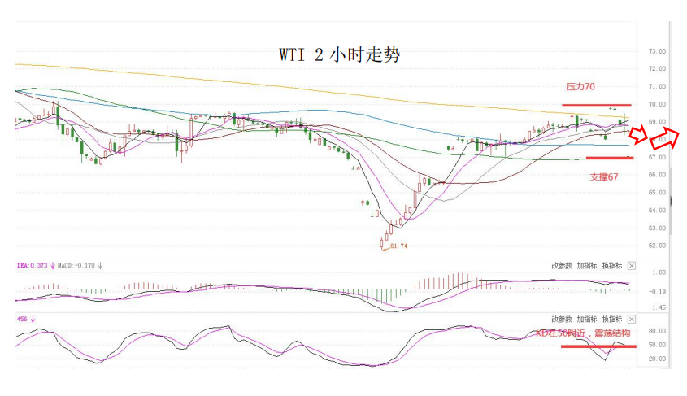Click the 72.00 price axis label

click(x=657, y=69)
